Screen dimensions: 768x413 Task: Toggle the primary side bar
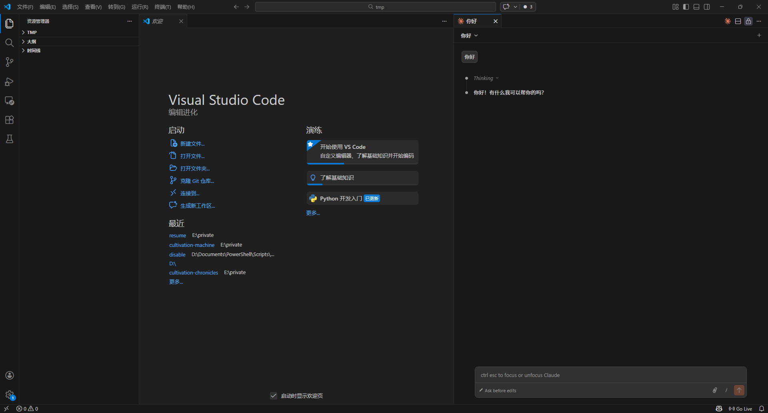coord(686,7)
